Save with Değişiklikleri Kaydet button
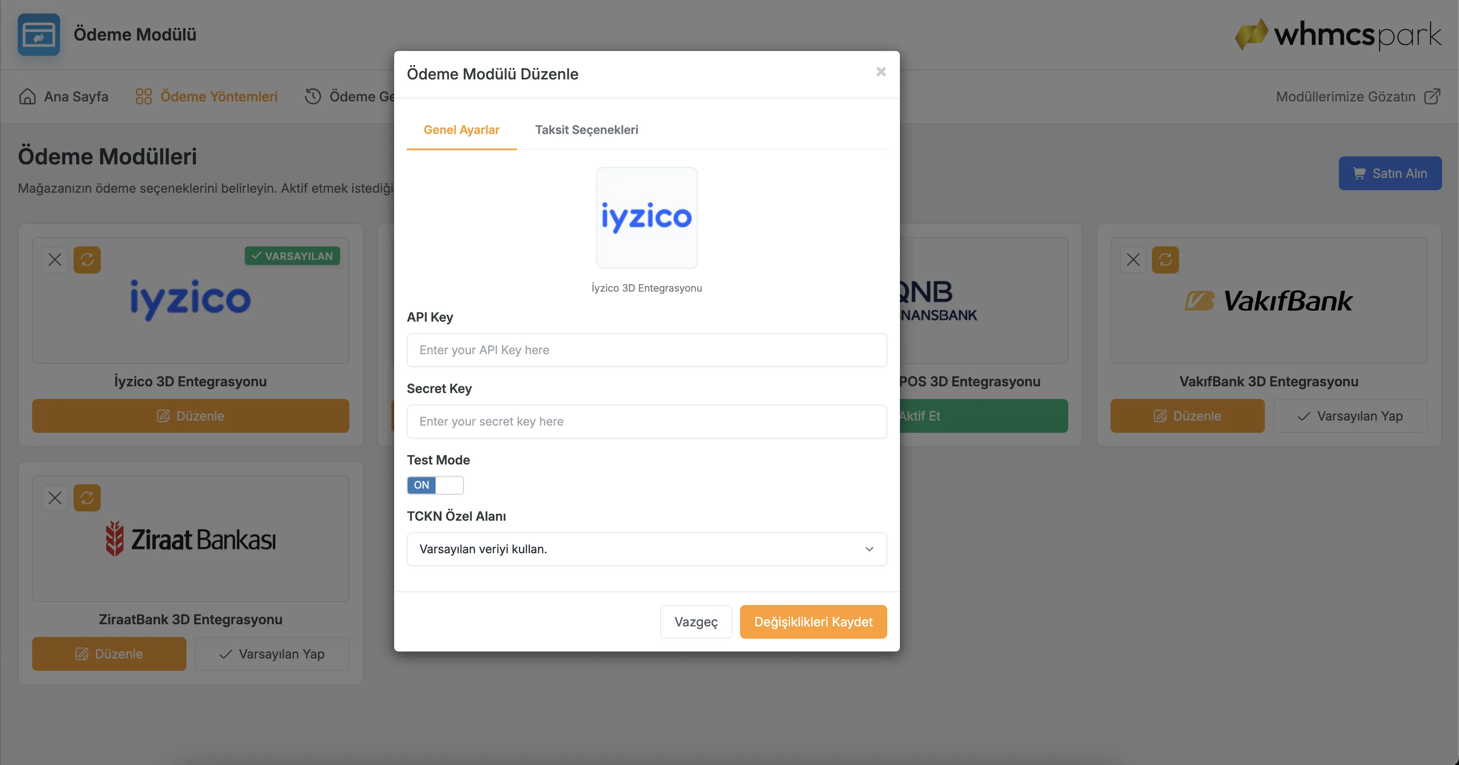Image resolution: width=1459 pixels, height=765 pixels. click(813, 622)
